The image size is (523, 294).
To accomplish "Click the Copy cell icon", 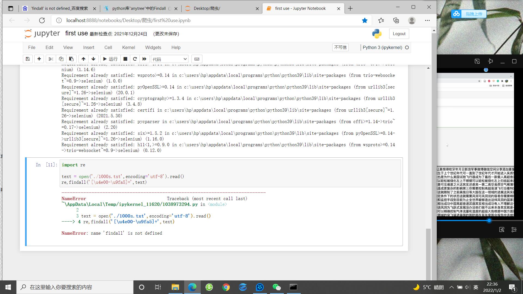I will coord(61,59).
